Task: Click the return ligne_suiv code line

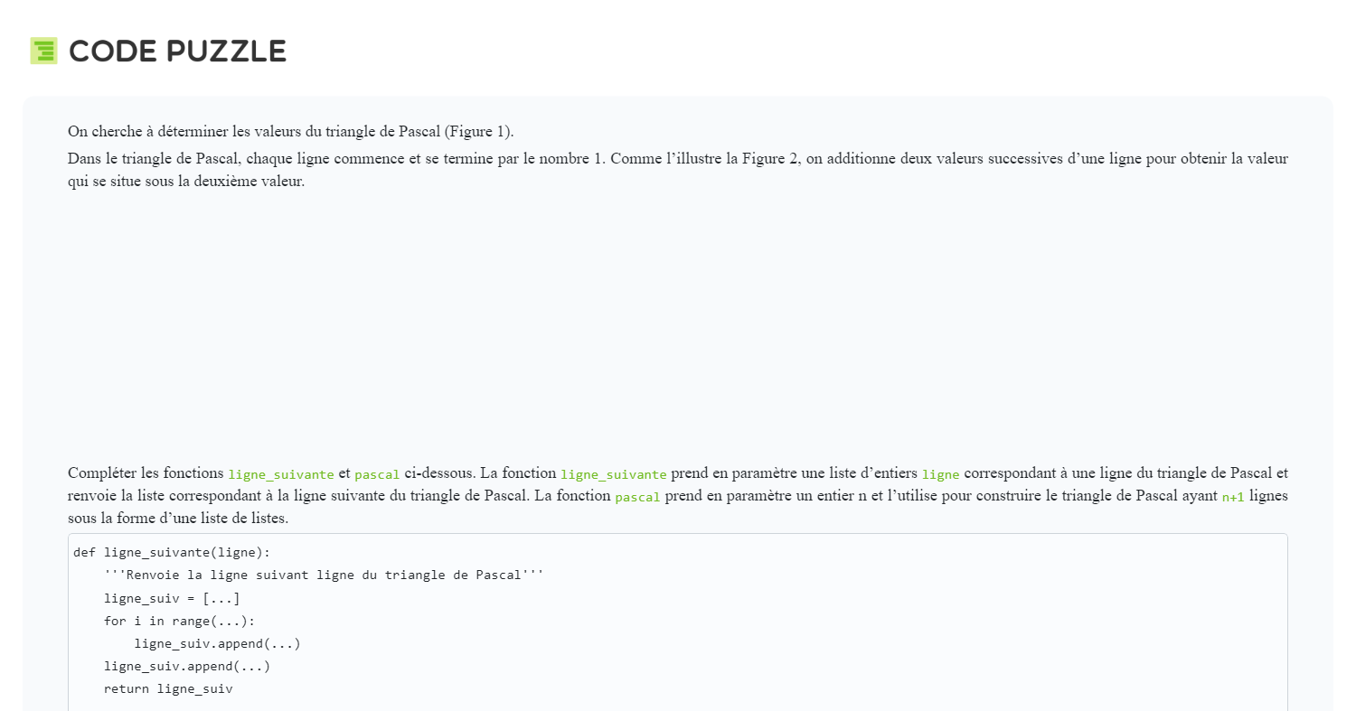Action: pos(168,689)
